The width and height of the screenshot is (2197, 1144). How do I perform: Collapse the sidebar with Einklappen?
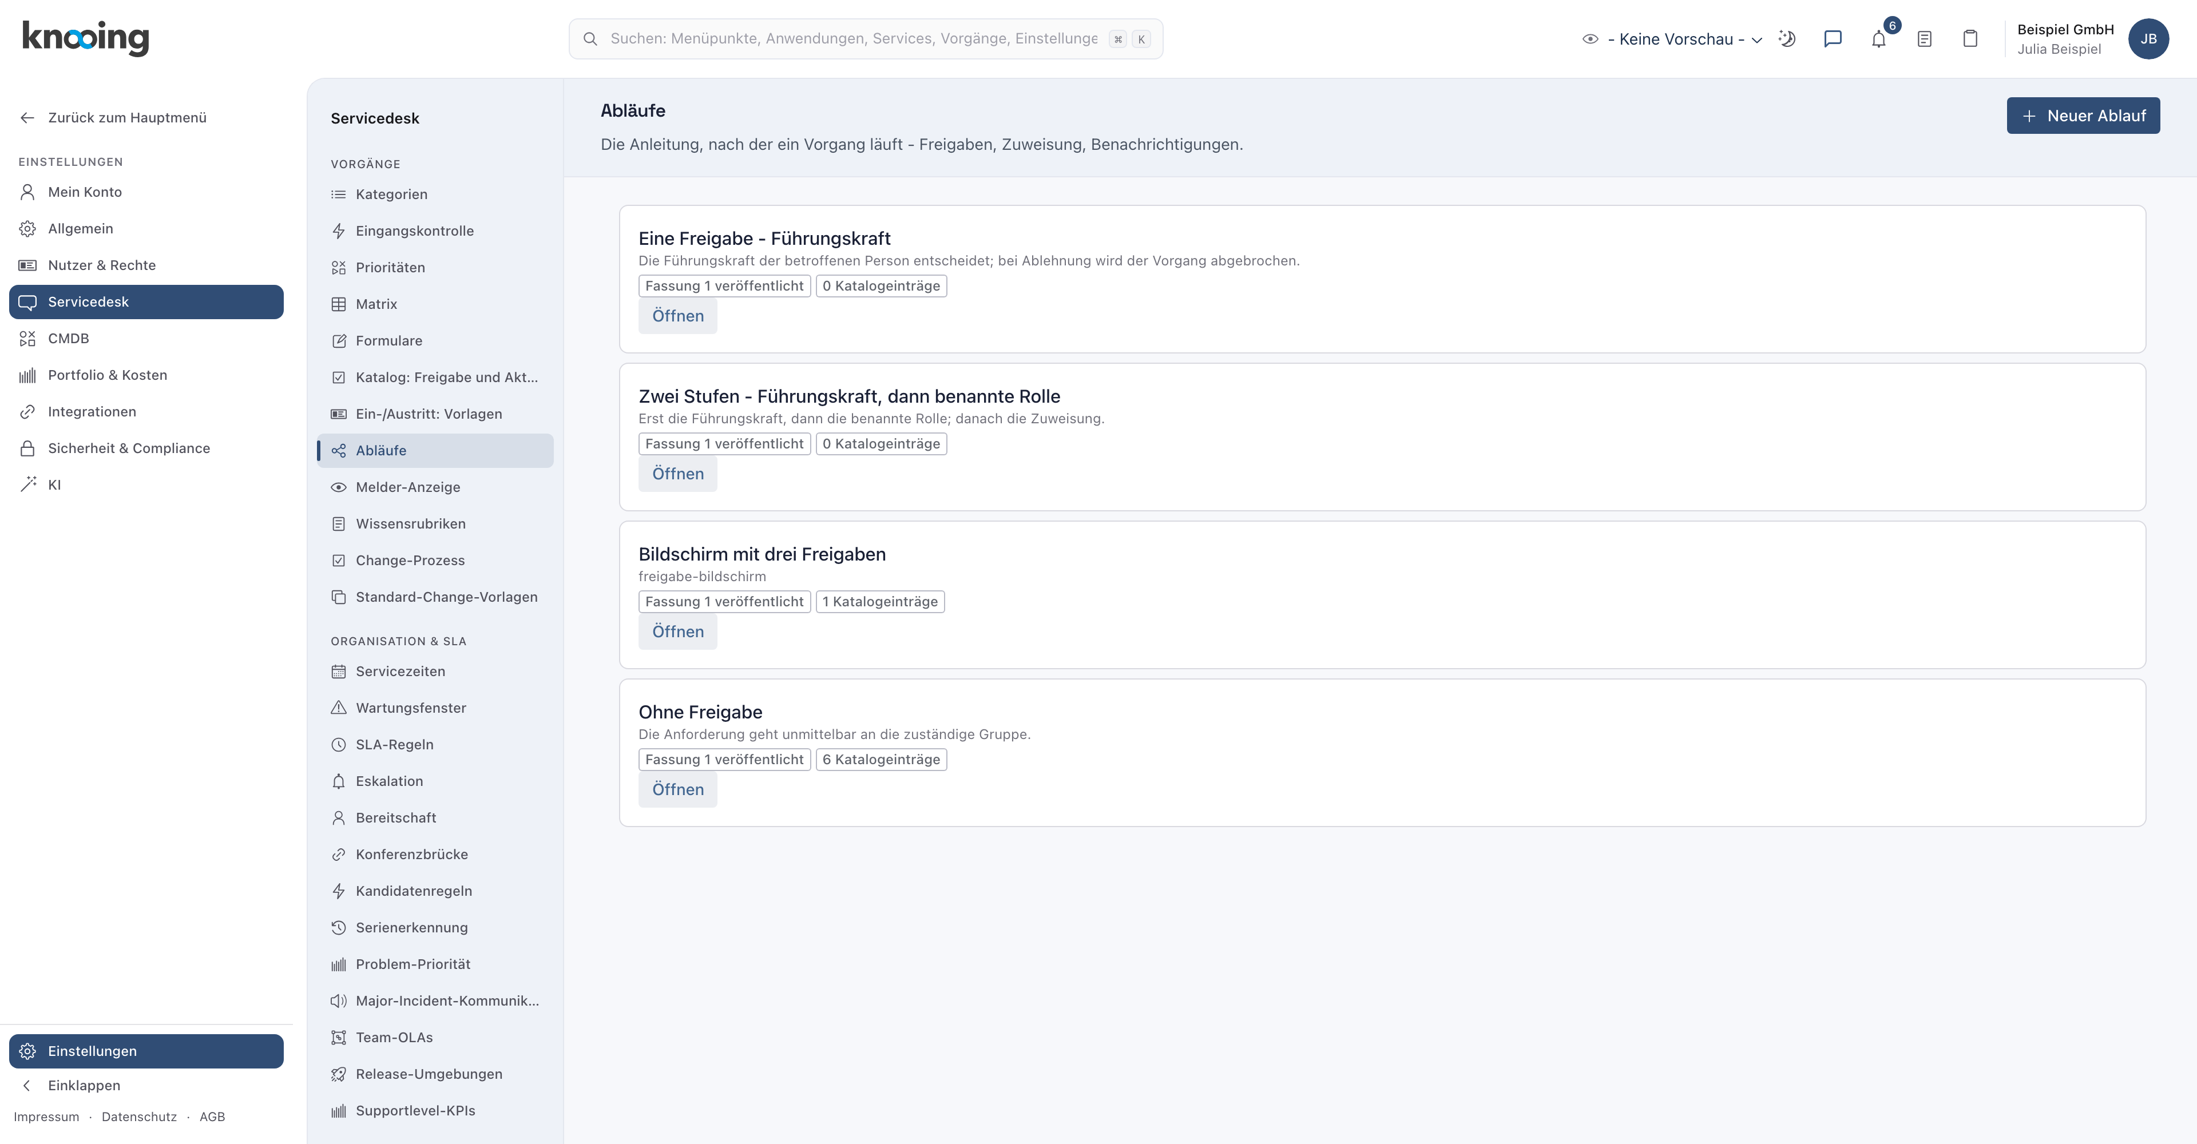tap(146, 1085)
